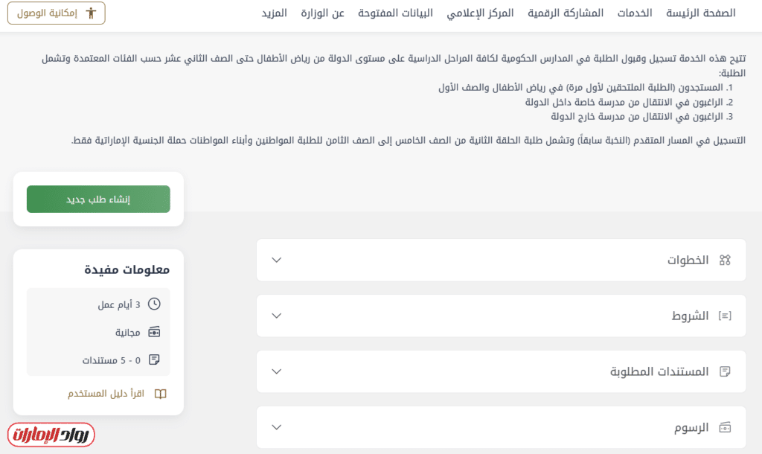762x454 pixels.
Task: Click the accessibility person icon
Action: pyautogui.click(x=92, y=13)
